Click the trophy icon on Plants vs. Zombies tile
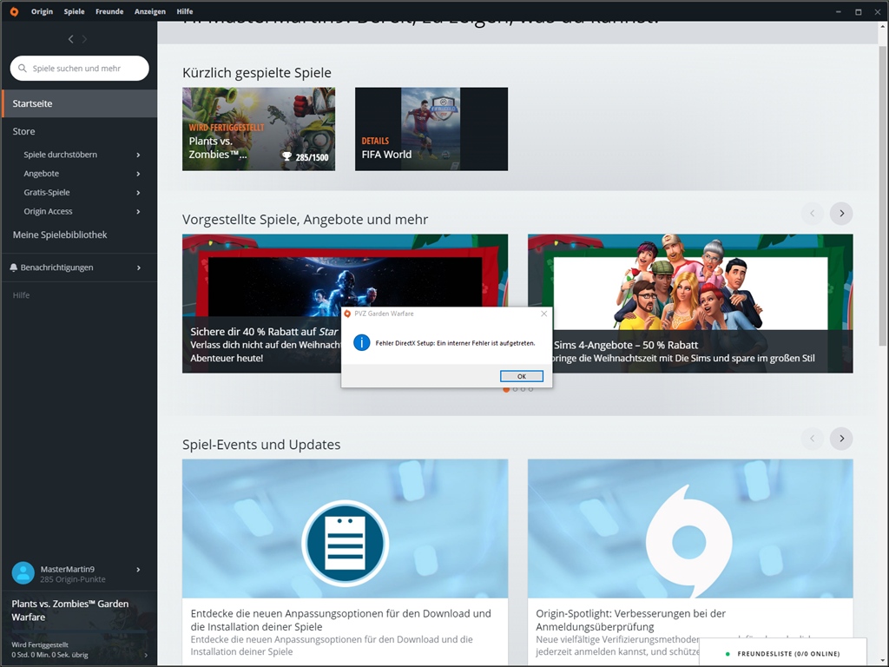 pos(286,156)
